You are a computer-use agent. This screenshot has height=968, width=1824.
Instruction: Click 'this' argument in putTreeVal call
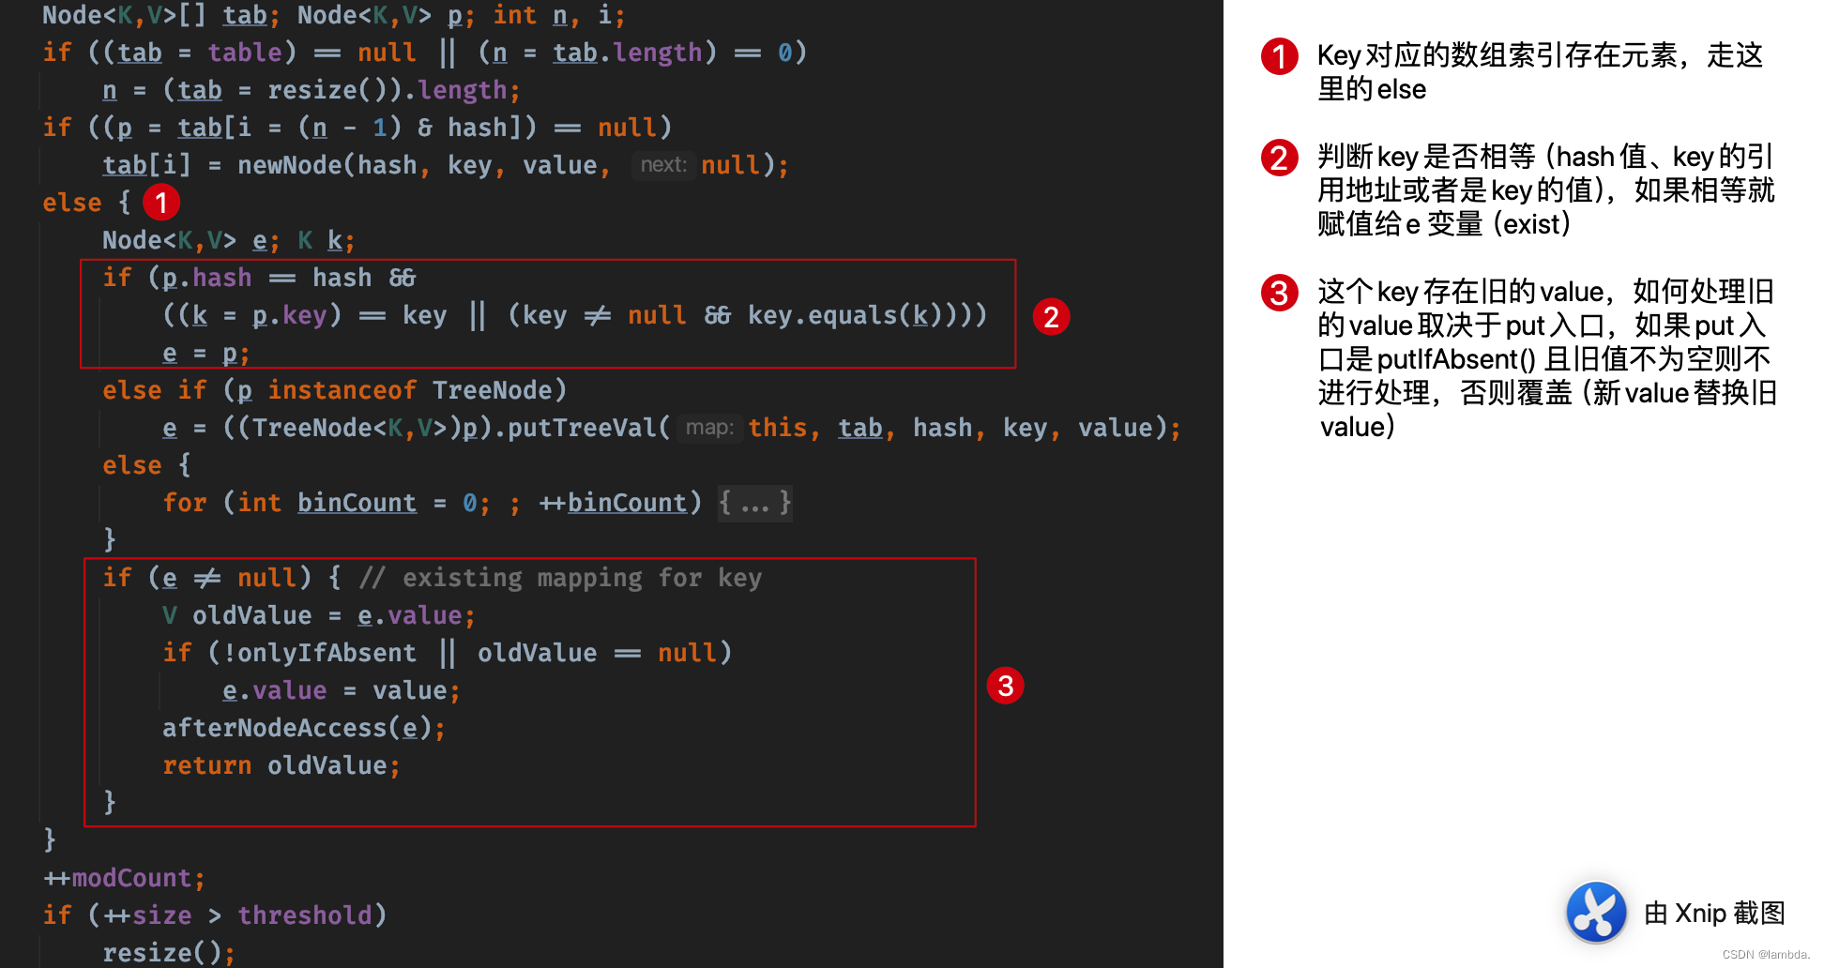tap(778, 428)
